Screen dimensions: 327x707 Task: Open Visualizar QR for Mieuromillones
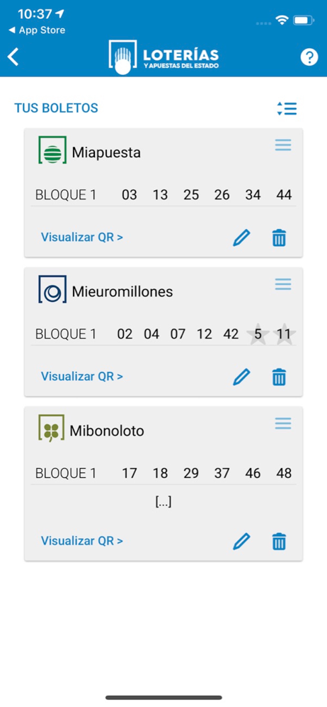(82, 376)
